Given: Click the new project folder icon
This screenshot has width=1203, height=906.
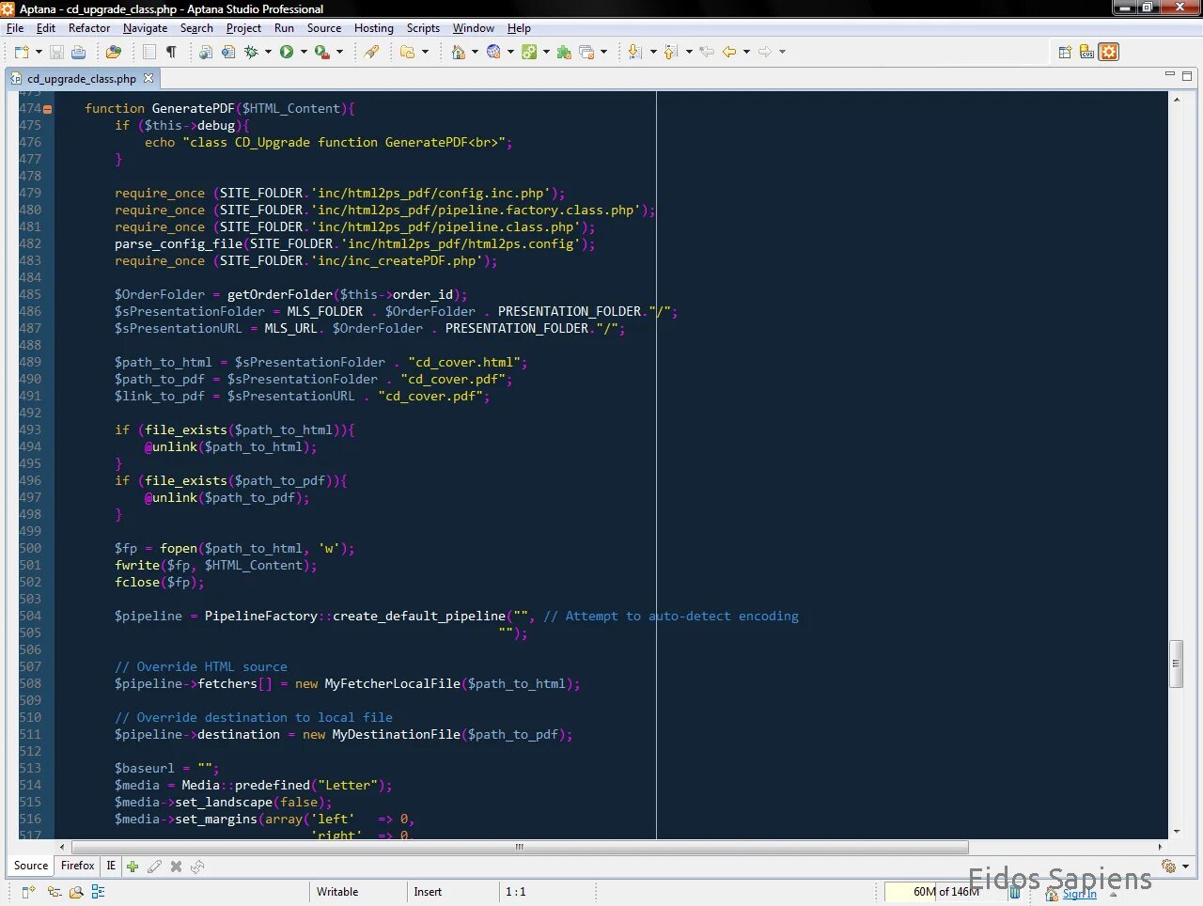Looking at the screenshot, I should click(408, 52).
